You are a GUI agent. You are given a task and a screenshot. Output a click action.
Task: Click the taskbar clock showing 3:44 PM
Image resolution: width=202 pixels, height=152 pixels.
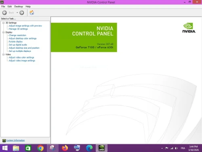(x=194, y=148)
